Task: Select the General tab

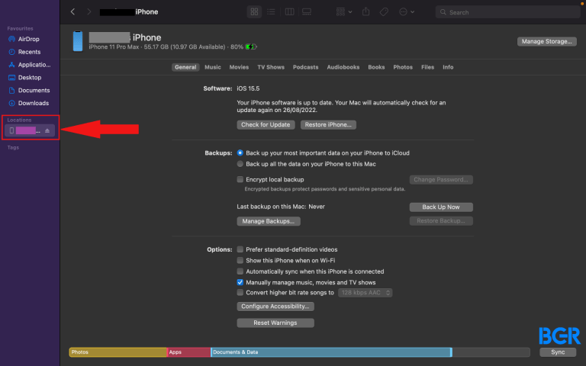Action: [x=185, y=67]
